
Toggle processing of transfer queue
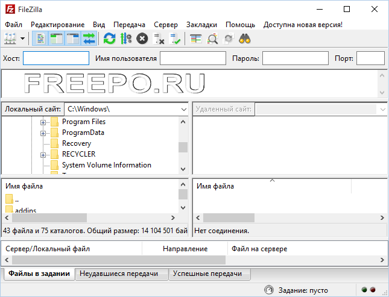[126, 39]
